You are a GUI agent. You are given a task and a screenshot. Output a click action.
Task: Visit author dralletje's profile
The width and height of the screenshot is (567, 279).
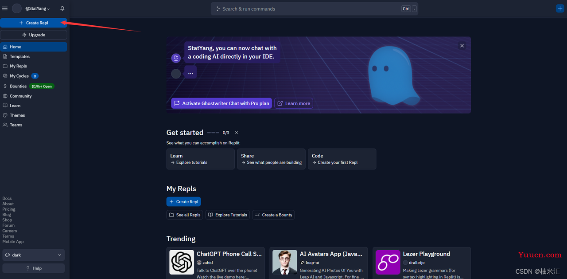click(x=414, y=263)
